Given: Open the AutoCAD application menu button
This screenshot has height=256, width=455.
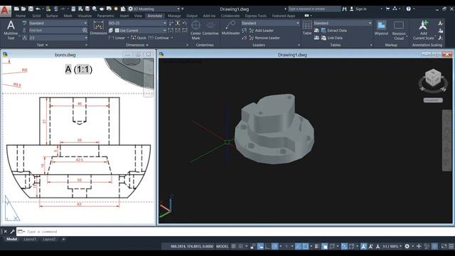Looking at the screenshot, I should pyautogui.click(x=5, y=11).
